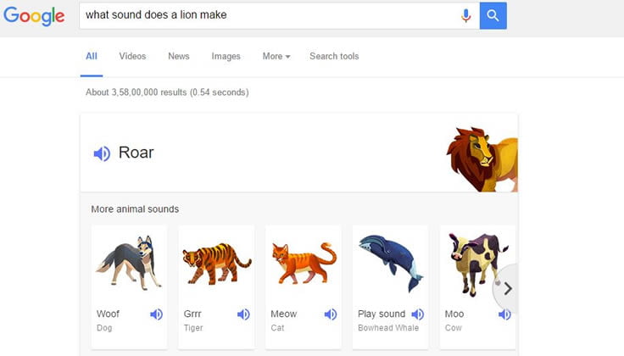The image size is (624, 356).
Task: Click the lion illustration image
Action: (x=482, y=159)
